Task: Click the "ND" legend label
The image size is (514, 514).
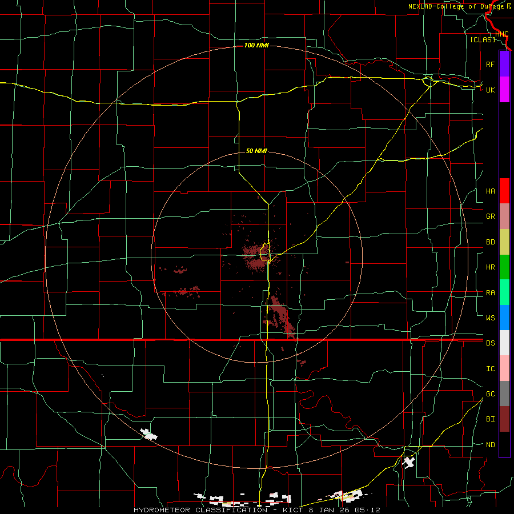Action: pos(491,445)
